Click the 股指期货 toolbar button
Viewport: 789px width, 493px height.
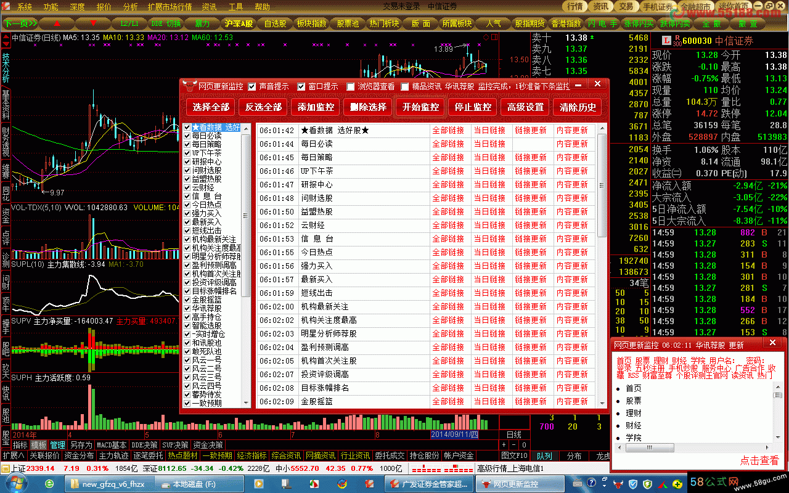530,23
